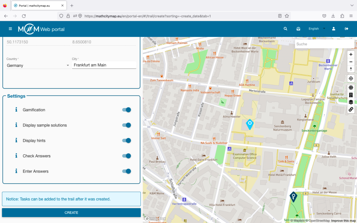Locate my position on the map

click(351, 78)
